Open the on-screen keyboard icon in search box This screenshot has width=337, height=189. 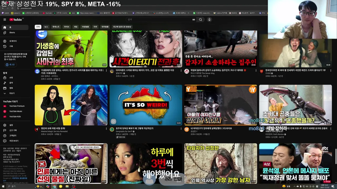click(x=194, y=20)
